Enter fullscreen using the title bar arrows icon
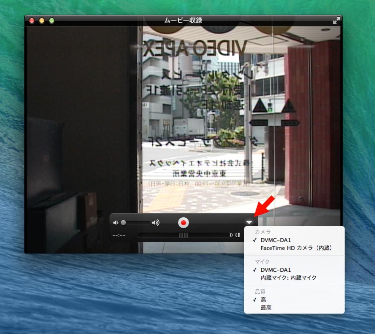 (x=337, y=20)
